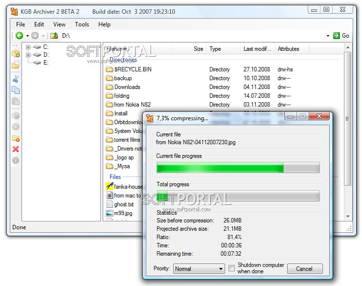Sort by the Type column header
362x286 pixels.
223,49
